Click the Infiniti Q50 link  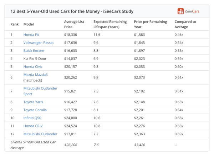[x=34, y=118]
